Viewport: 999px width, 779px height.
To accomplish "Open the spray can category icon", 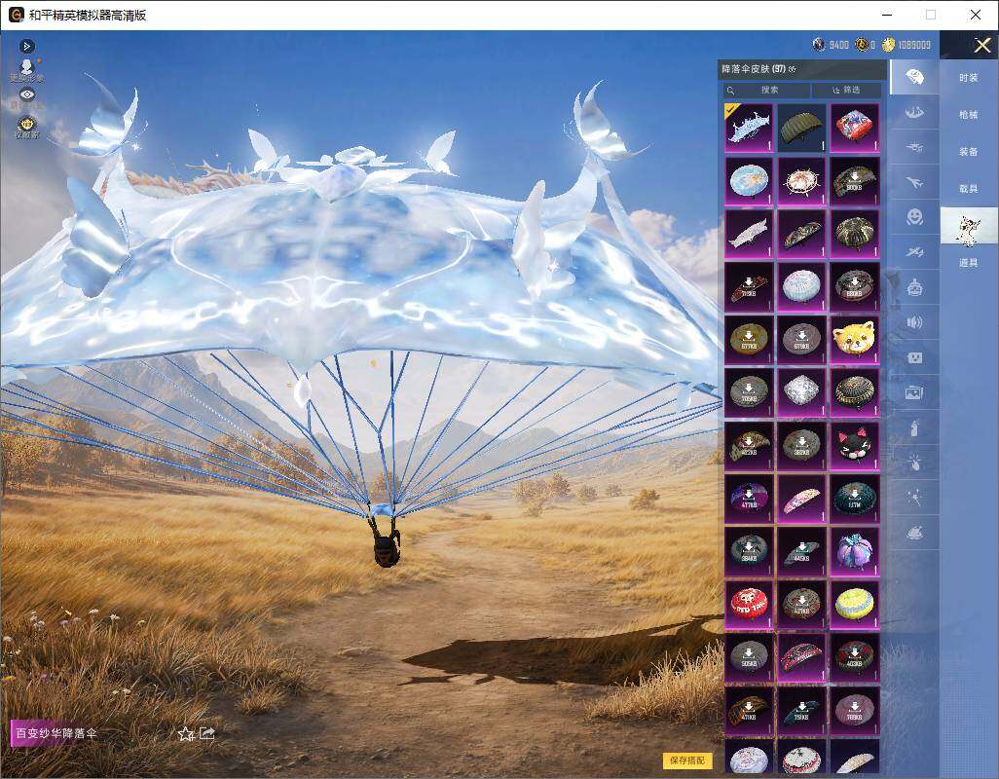I will point(915,427).
